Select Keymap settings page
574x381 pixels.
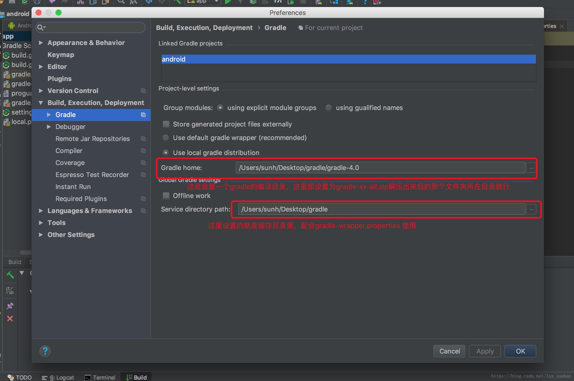(x=61, y=55)
